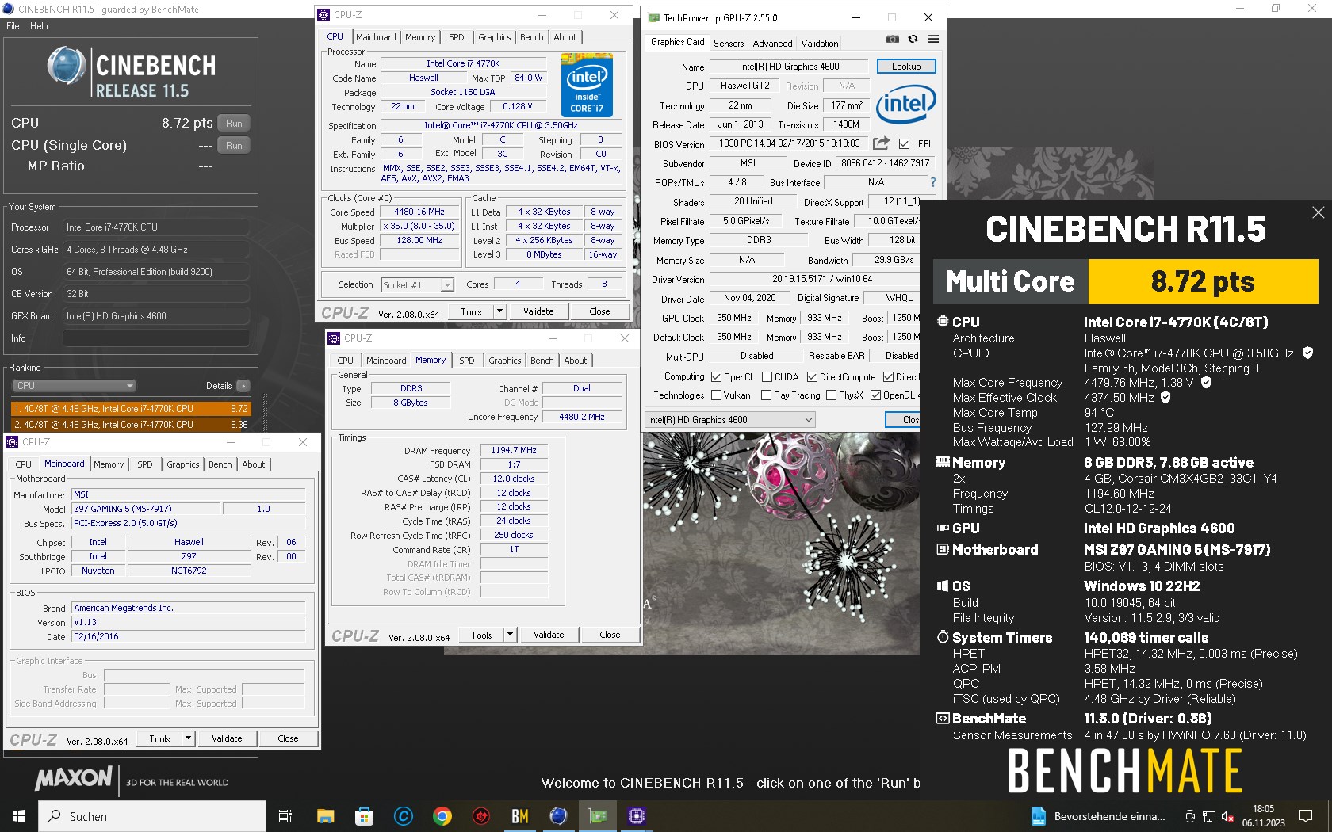Switch to CPU-Z via purple taskbar icon
Image resolution: width=1332 pixels, height=832 pixels.
tap(636, 816)
